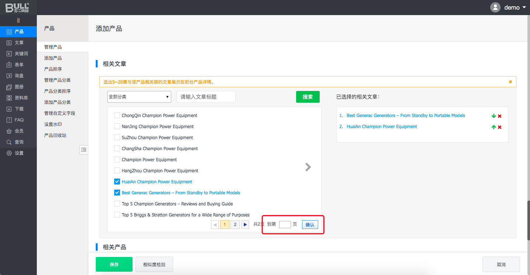Open the 询盘 sidebar section

19,76
